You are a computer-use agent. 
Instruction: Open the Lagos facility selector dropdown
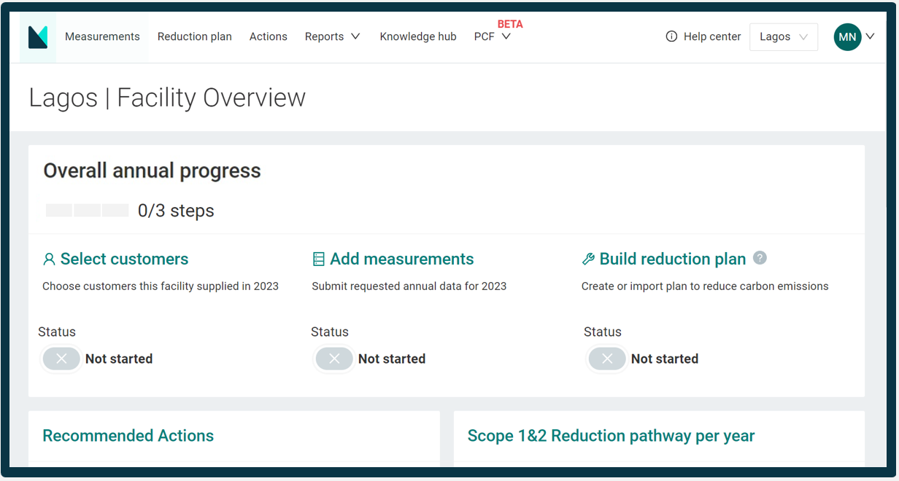783,37
